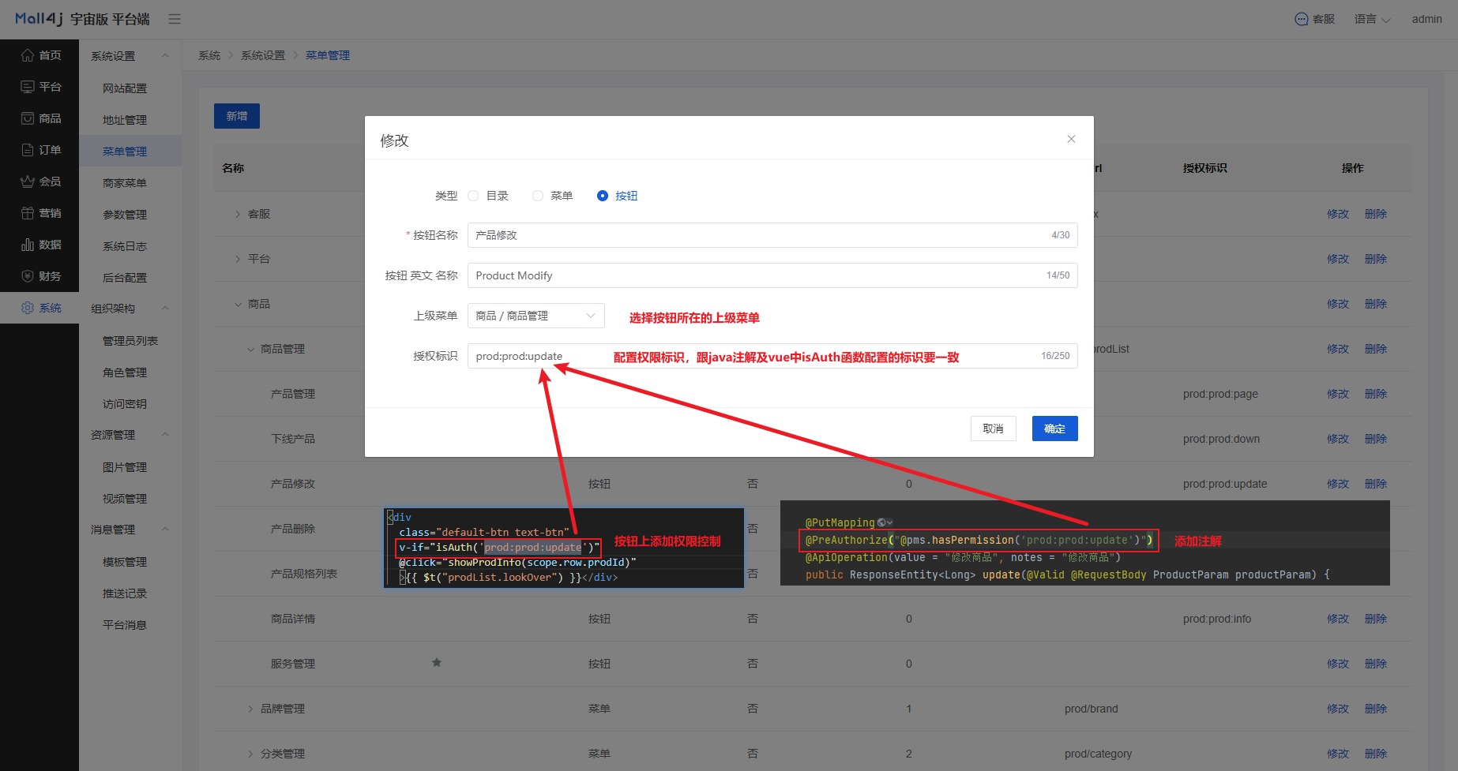Click the 按钮名称 input field
Screen dimensions: 1458x771
pyautogui.click(x=758, y=235)
